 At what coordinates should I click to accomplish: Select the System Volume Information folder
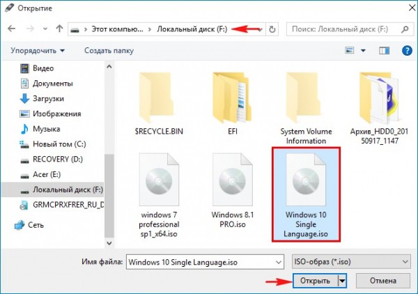pos(306,108)
